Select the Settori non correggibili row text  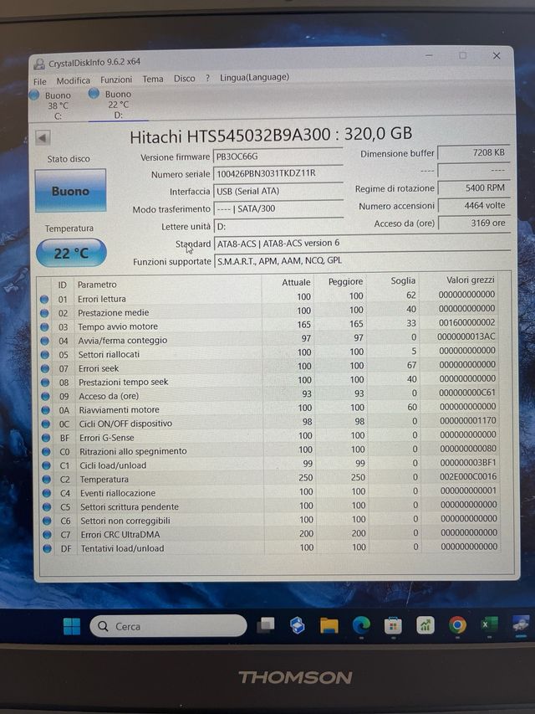[125, 521]
